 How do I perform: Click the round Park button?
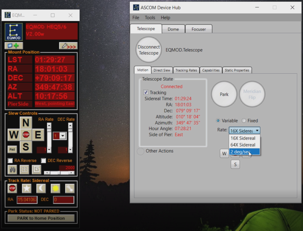pos(224,94)
